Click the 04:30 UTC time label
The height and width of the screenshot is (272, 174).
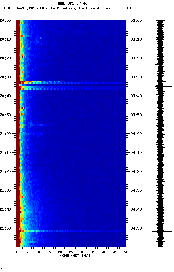[x=136, y=190]
